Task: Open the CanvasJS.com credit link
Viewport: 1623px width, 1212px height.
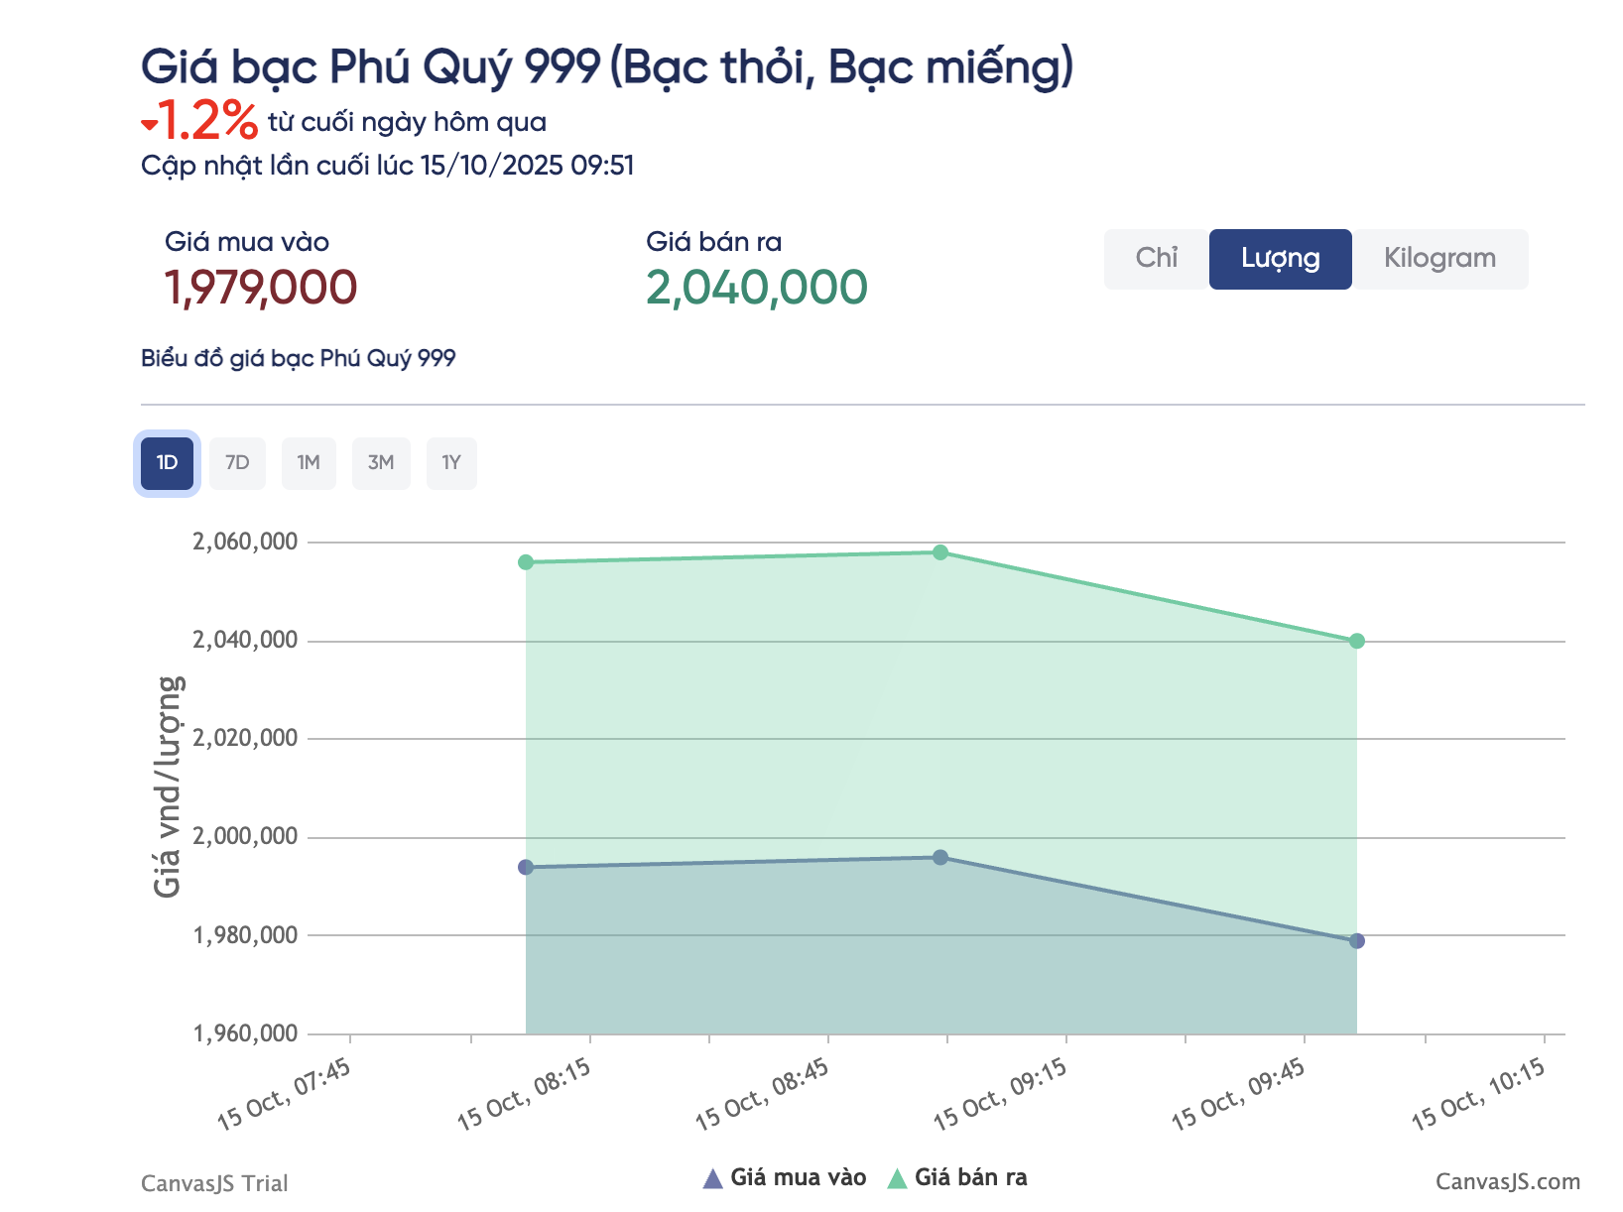Action: point(1507,1182)
